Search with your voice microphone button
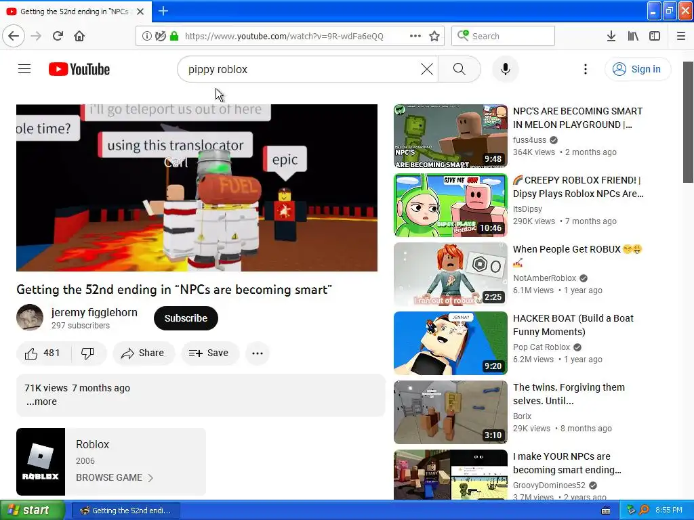Screen dimensions: 694x520 [506, 69]
